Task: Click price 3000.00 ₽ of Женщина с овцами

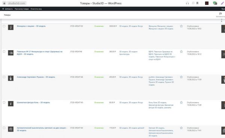Action: 113,26
